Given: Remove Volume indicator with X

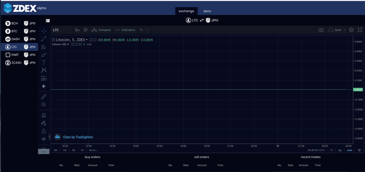Looking at the screenshot, I should point(80,44).
